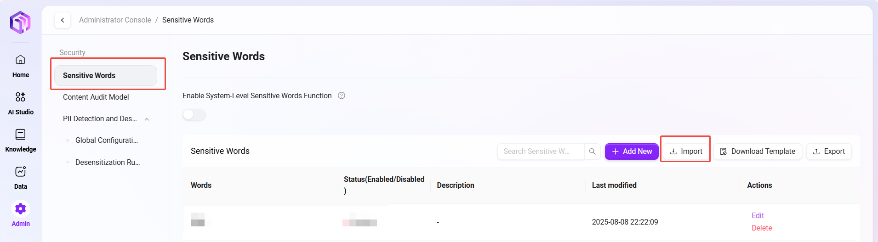878x242 pixels.
Task: Click the Add New button
Action: click(x=632, y=152)
